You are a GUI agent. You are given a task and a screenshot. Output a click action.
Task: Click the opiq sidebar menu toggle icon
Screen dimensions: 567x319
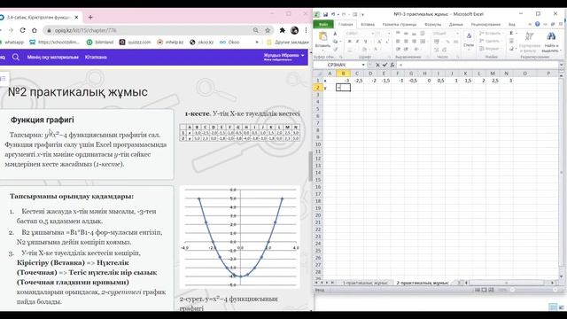click(3, 79)
